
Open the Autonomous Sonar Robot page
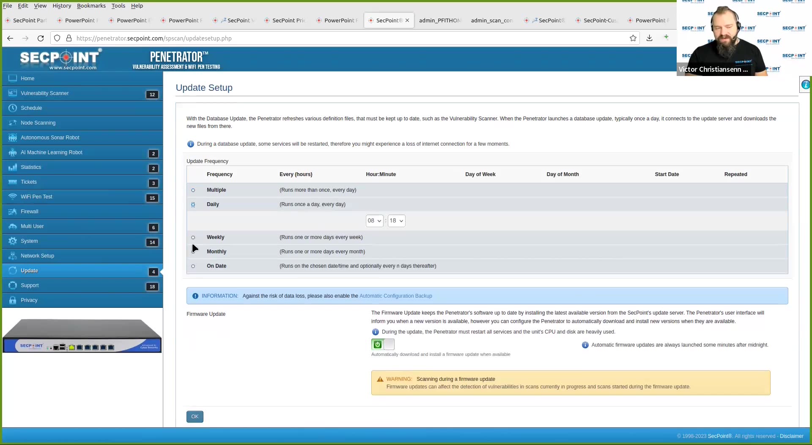click(x=50, y=137)
